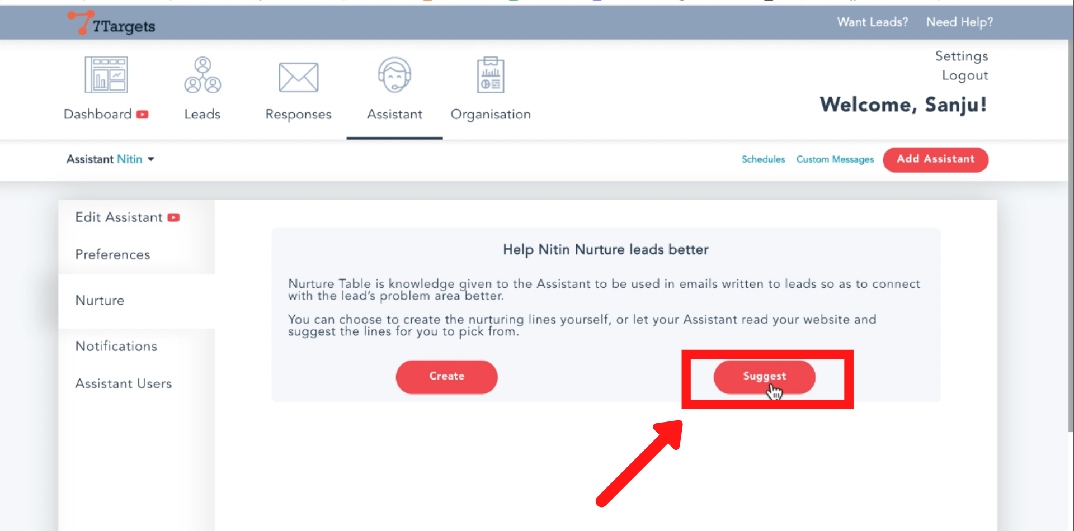
Task: Open the Preferences section
Action: click(x=112, y=255)
